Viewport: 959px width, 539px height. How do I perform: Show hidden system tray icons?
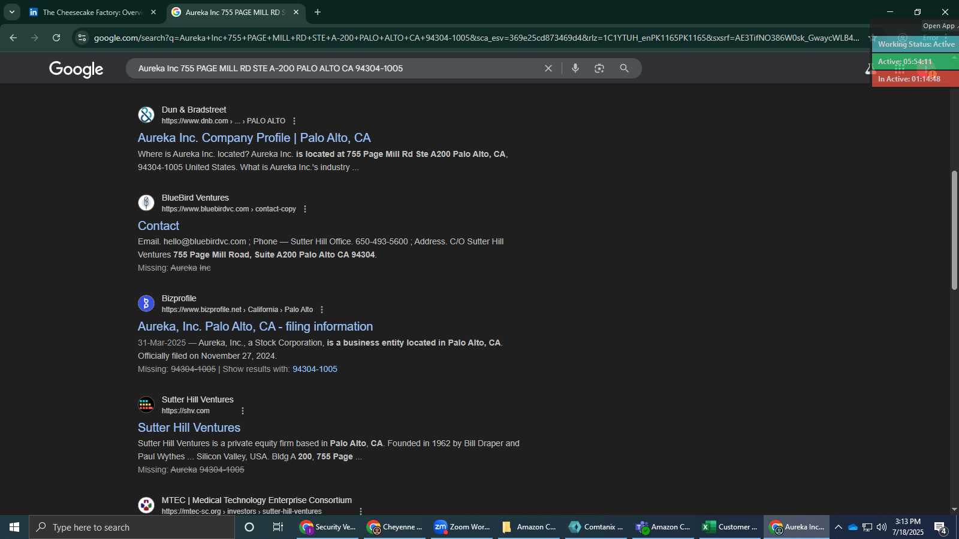(839, 527)
